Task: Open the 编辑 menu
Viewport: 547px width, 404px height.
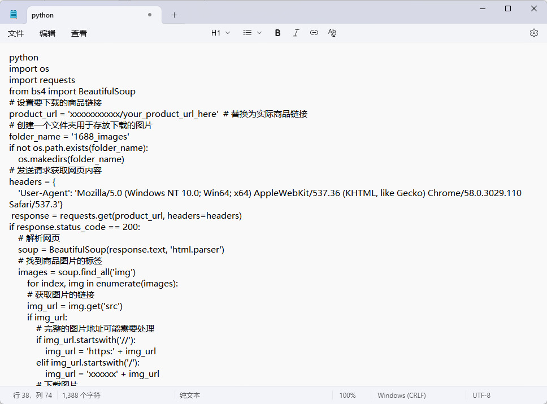Action: (47, 33)
